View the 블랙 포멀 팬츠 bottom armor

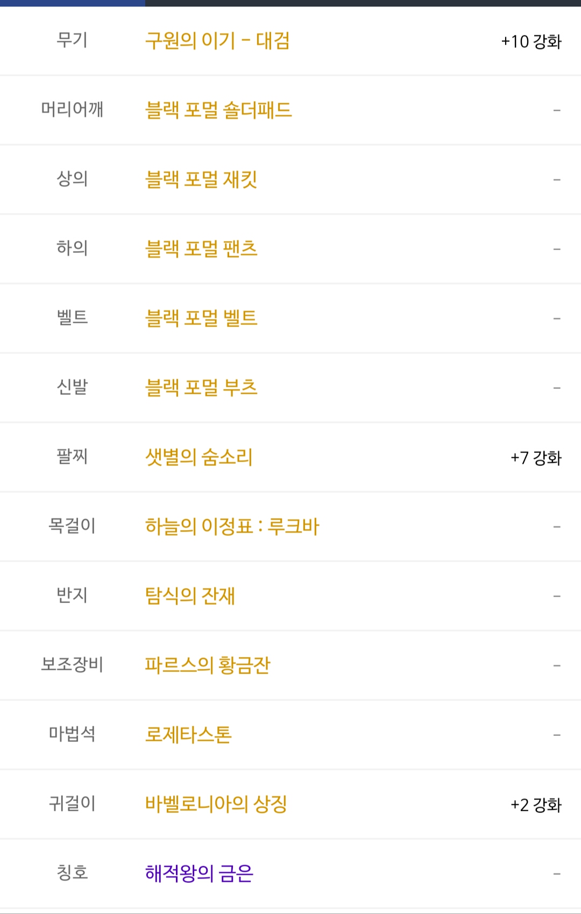tap(201, 249)
